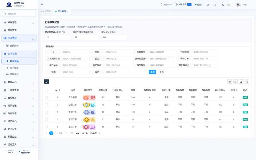Check the checkbox for 金牌打手 row
Viewport: 256px width, 160px height.
[46, 119]
